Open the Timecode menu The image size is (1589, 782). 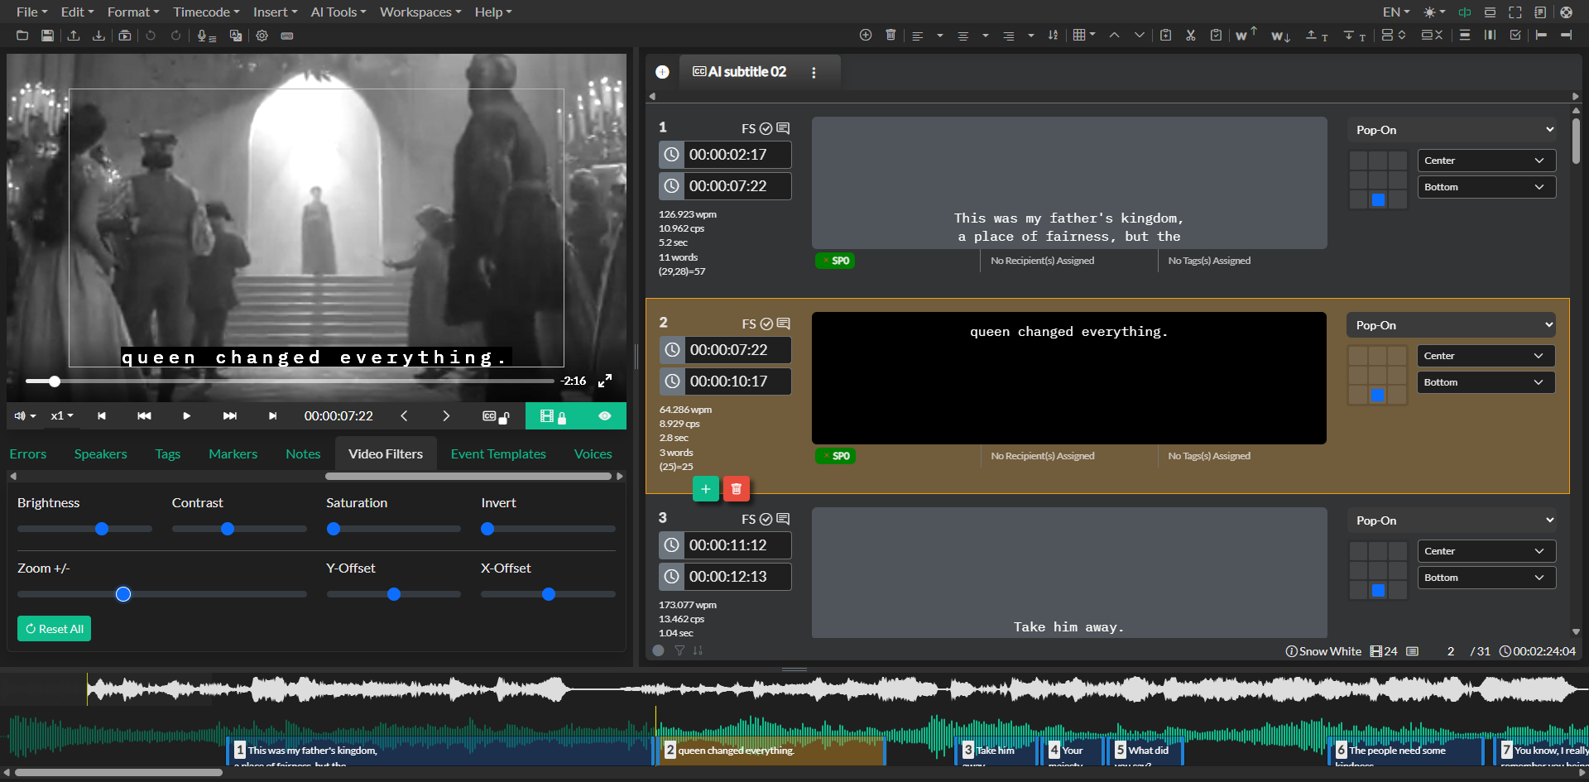point(206,12)
